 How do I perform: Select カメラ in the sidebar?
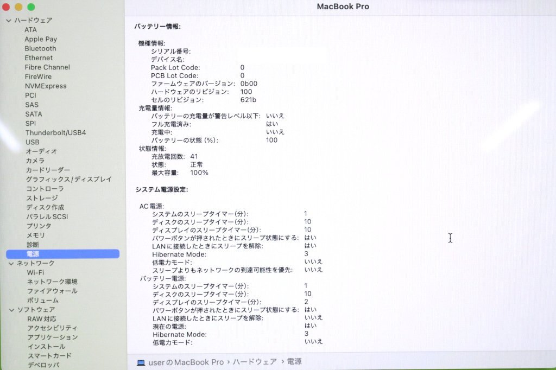(35, 161)
